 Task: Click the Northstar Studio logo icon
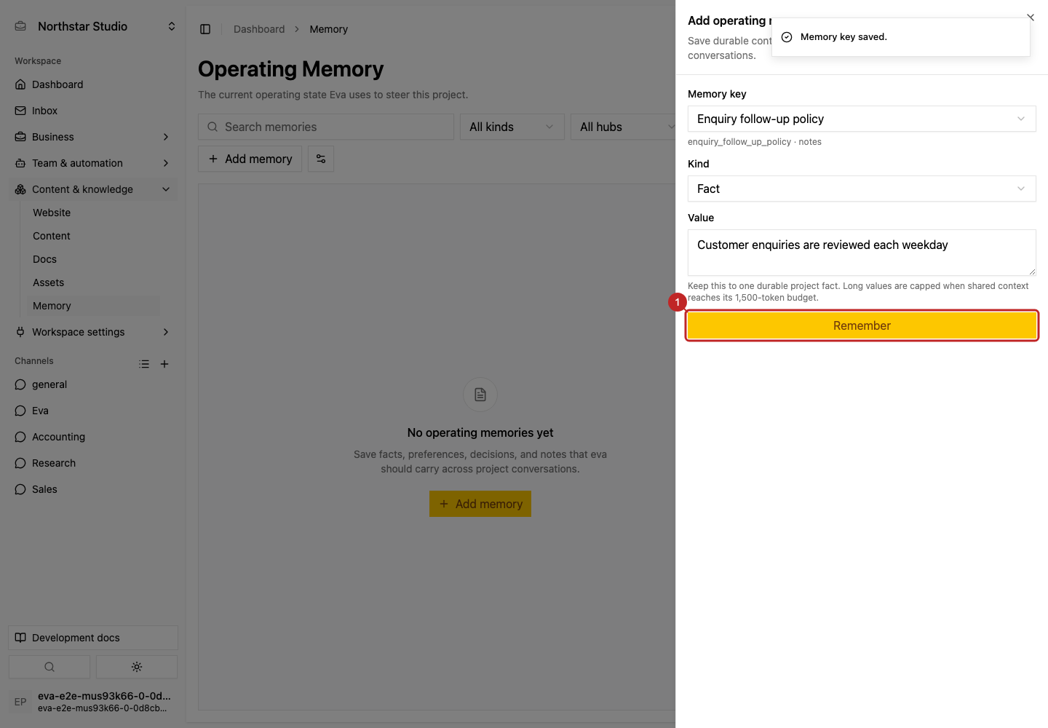click(20, 26)
